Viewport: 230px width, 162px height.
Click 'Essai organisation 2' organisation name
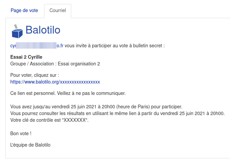point(79,64)
